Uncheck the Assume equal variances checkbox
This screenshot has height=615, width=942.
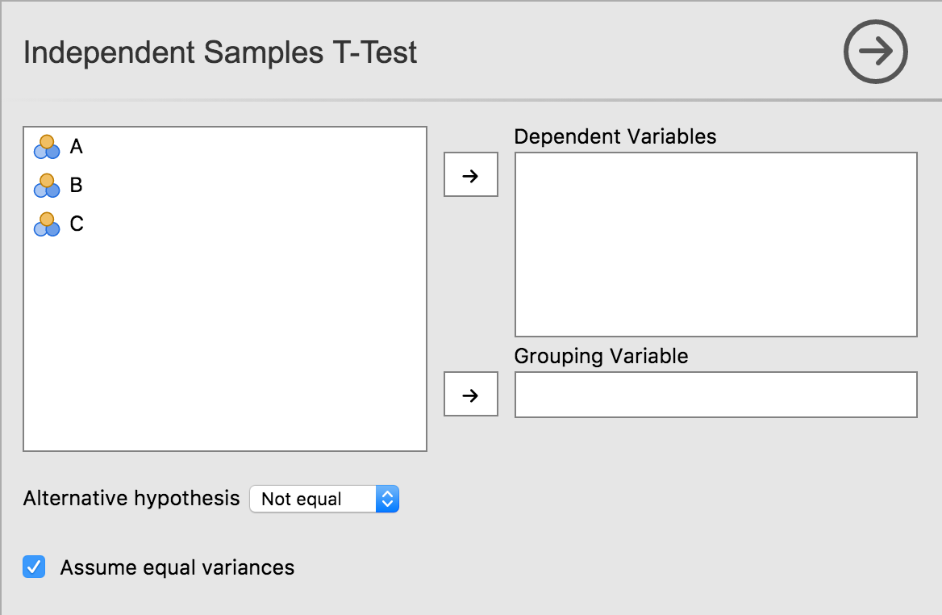pos(34,567)
